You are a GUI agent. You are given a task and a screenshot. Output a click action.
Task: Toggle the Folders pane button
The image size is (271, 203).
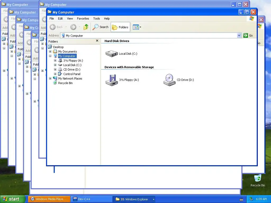(120, 27)
